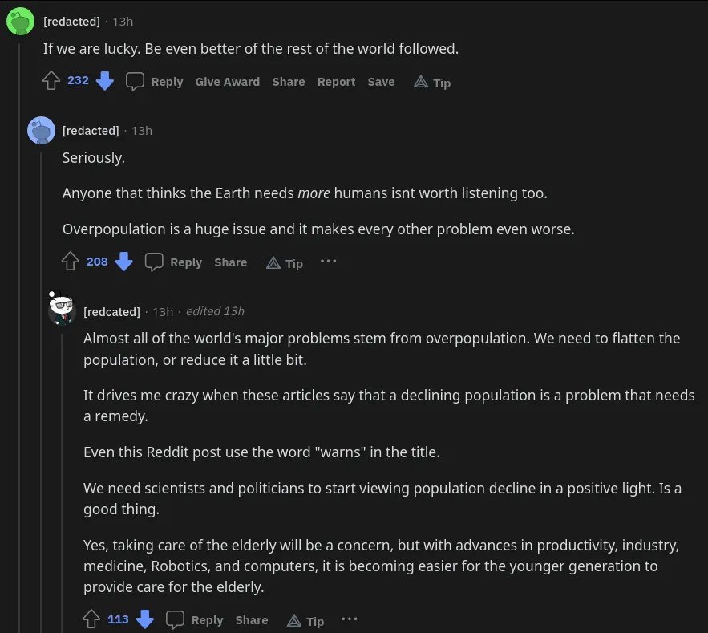
Task: Share the 232-point comment
Action: [288, 82]
